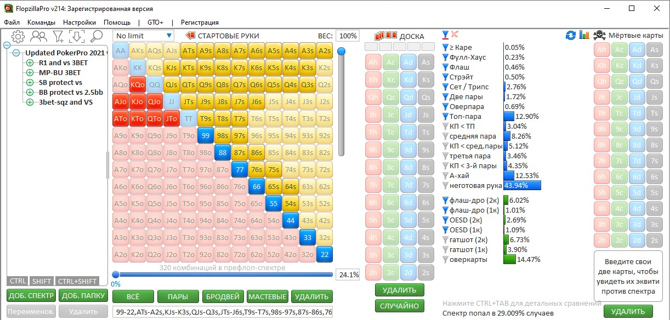670x320 pixels.
Task: Open the Помощь menu
Action: (117, 22)
